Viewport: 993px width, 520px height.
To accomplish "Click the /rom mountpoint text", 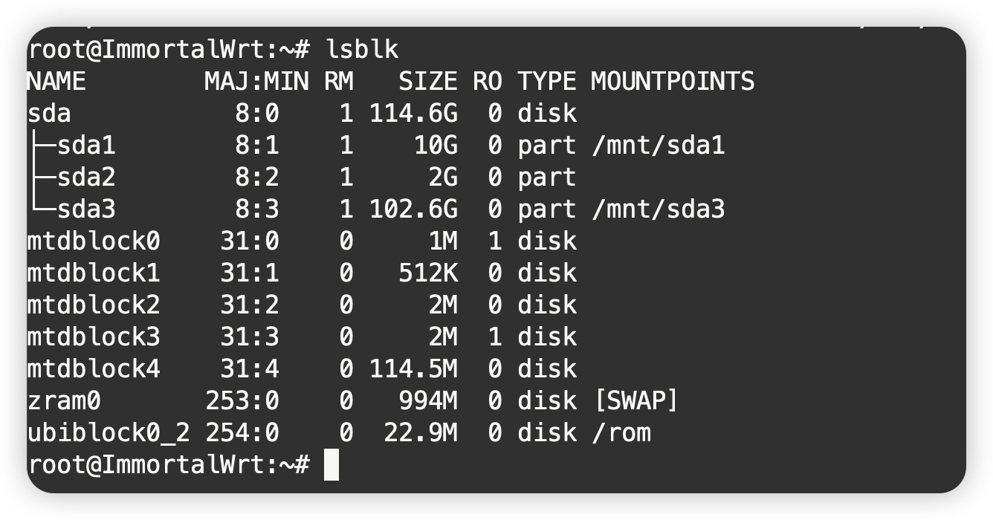I will 621,433.
